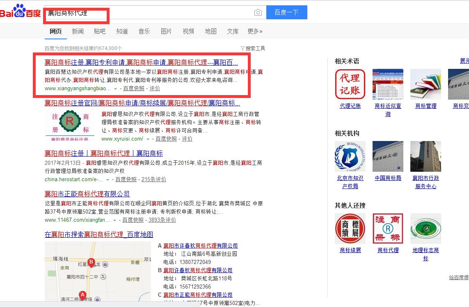Open result 襄阳商标注册 | 襄阳商标代理 | 襄阳商标
The height and width of the screenshot is (307, 469).
pos(103,153)
